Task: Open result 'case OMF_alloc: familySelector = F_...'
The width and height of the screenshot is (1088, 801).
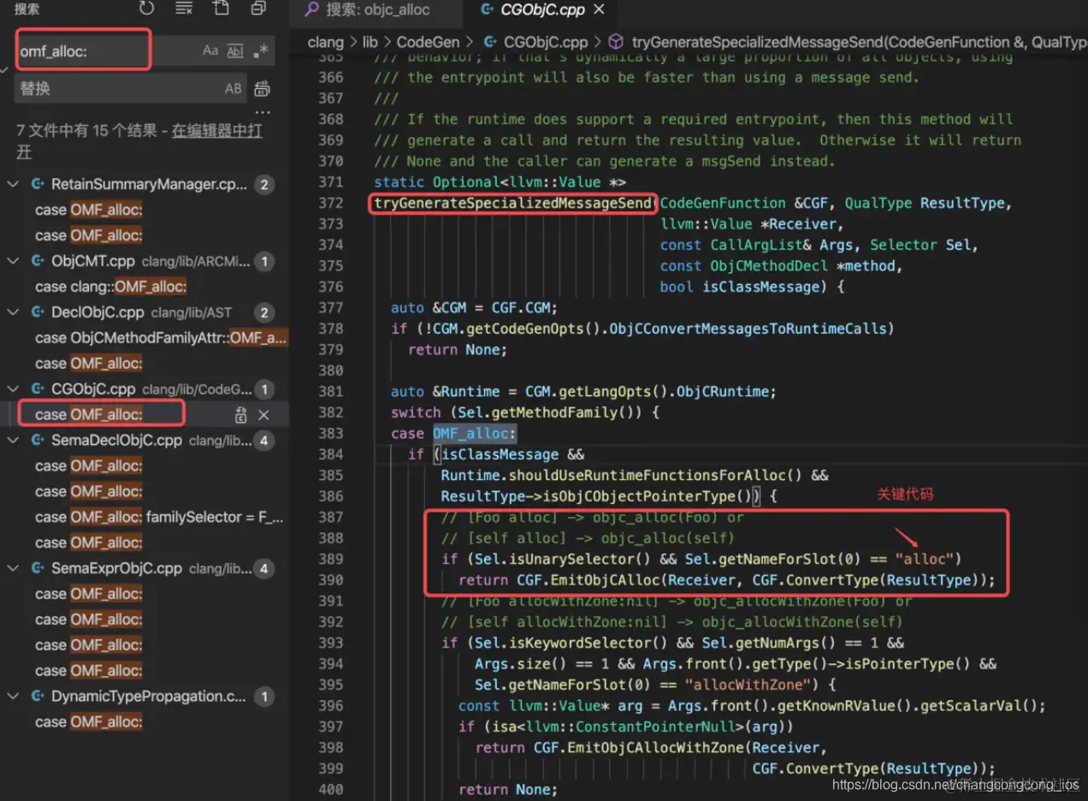Action: point(159,517)
